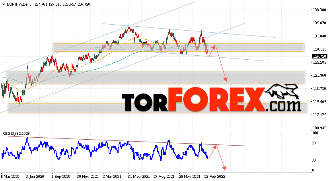Click the RSI 70 level label
This screenshot has width=329, height=181.
314,143
